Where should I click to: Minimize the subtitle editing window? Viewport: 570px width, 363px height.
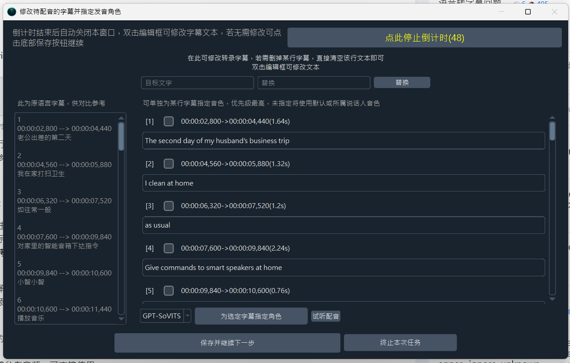click(x=501, y=12)
